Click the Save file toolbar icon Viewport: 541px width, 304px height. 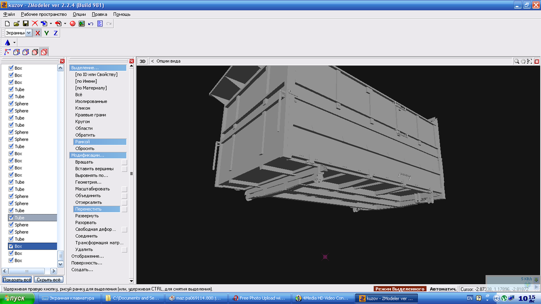point(25,24)
